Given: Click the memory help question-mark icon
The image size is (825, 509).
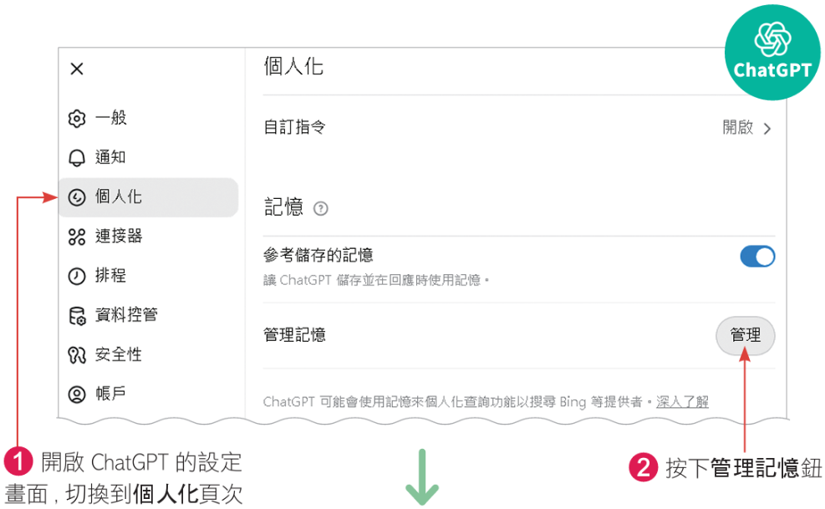Looking at the screenshot, I should point(320,209).
